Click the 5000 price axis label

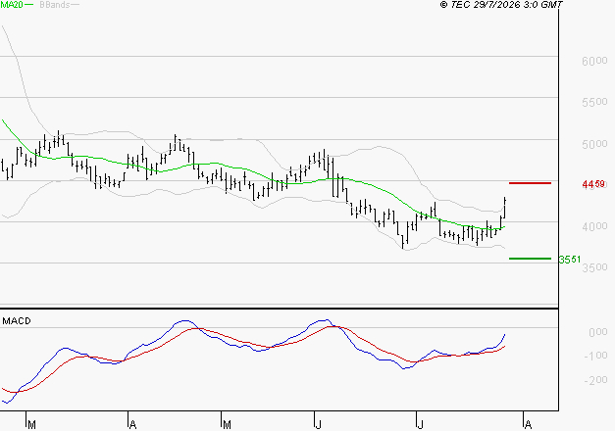594,144
